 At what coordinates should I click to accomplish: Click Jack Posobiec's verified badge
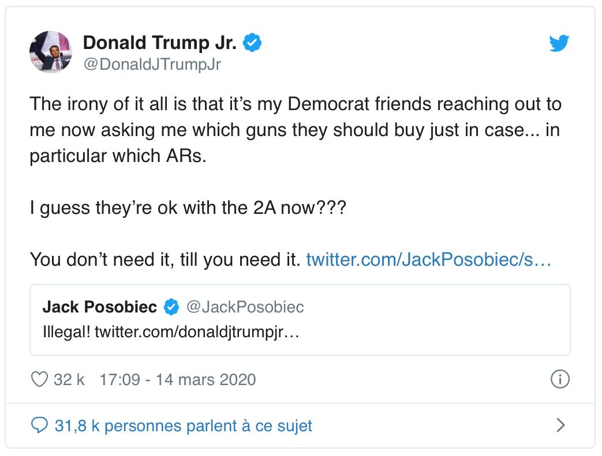171,307
